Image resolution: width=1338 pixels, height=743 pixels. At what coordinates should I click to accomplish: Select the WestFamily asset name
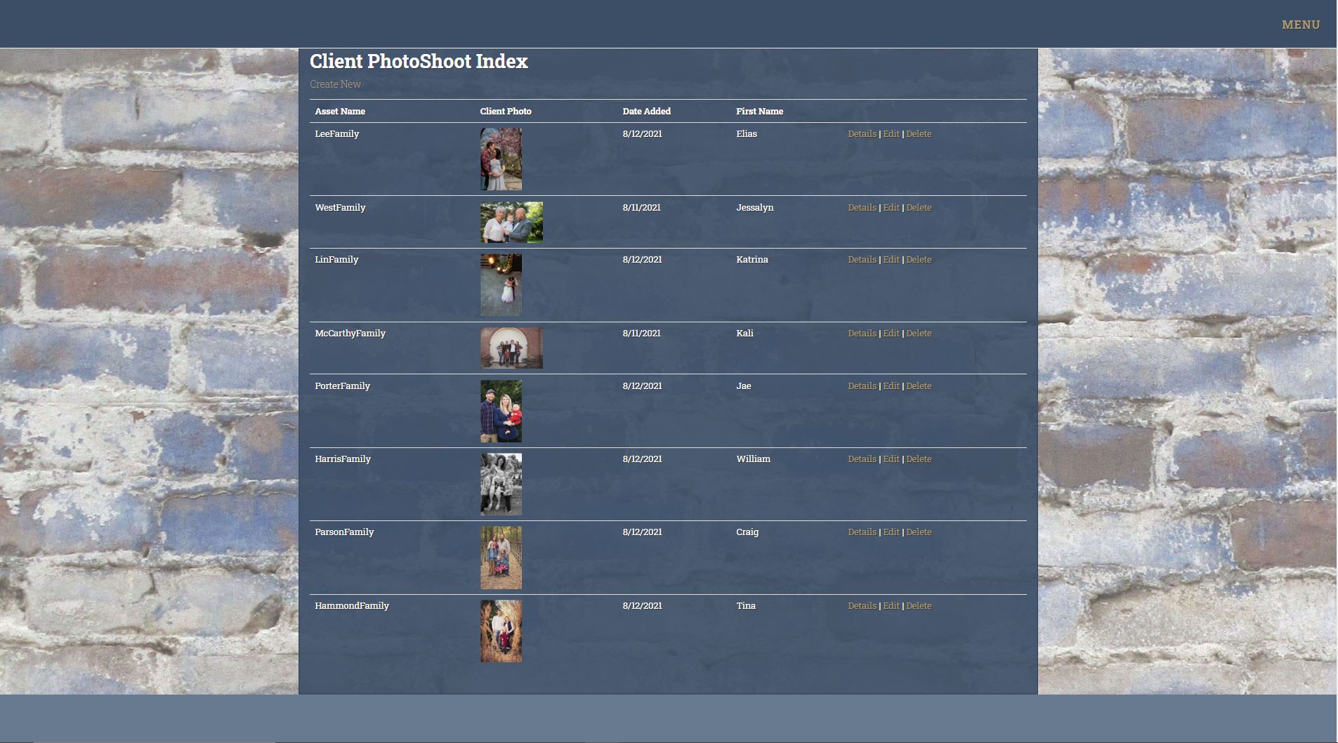click(x=340, y=207)
